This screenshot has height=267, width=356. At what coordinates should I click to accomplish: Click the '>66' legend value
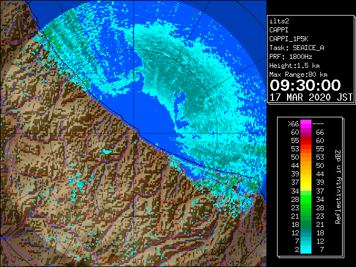[x=293, y=124]
